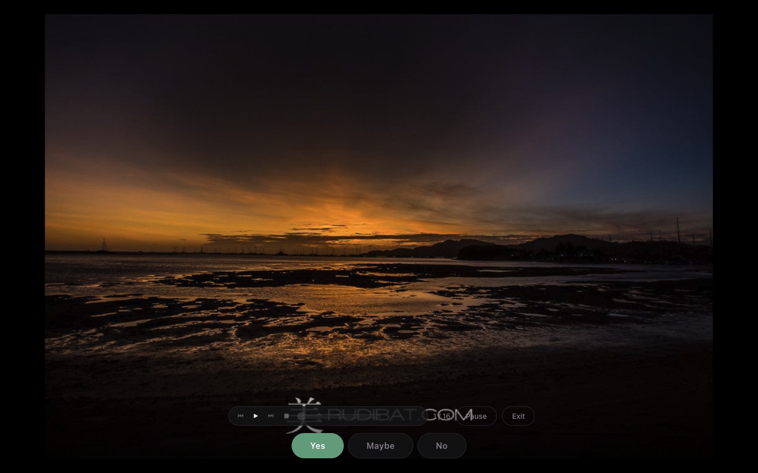Skip to the next slide

(271, 416)
